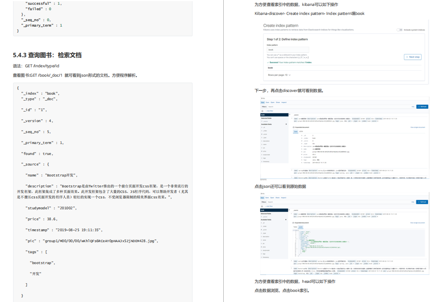Click timestamp field in Table-view screenshot sidebar
The width and height of the screenshot is (438, 302).
266,162
